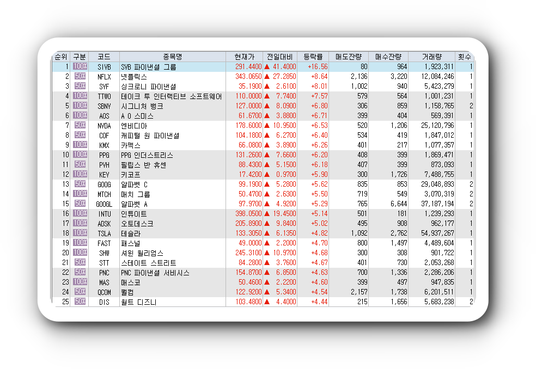Click the 100% badge in FAST row

click(x=80, y=243)
